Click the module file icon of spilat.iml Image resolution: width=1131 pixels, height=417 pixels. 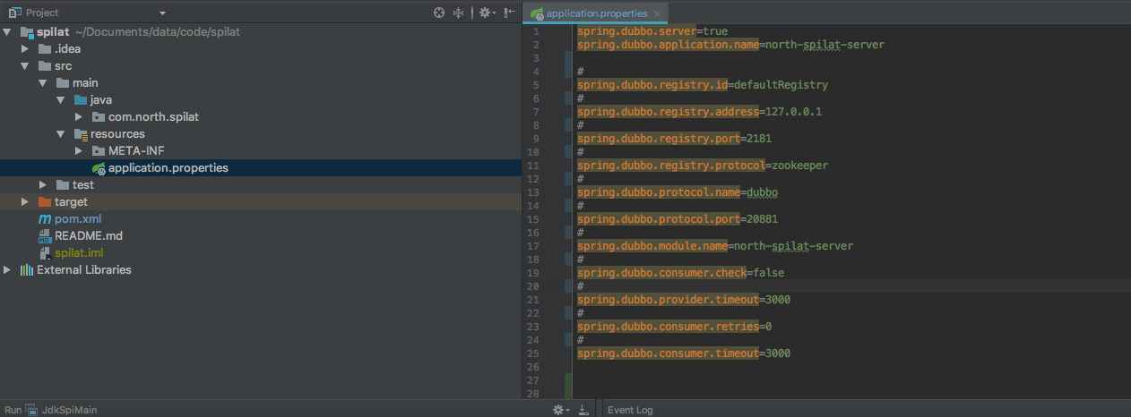point(45,253)
